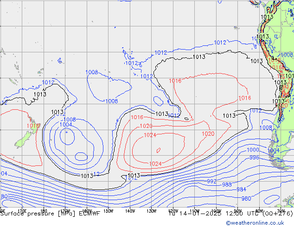Click the 140W longitude axis label

(x=130, y=211)
